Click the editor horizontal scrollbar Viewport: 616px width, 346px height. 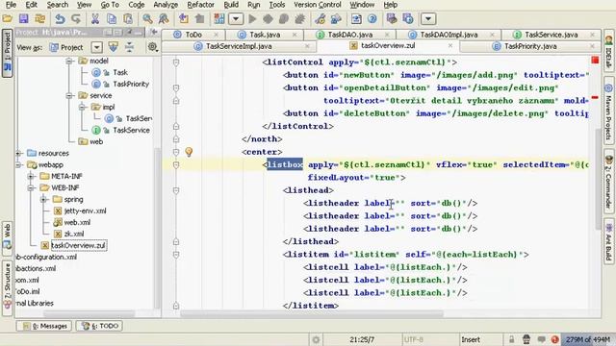tap(312, 314)
